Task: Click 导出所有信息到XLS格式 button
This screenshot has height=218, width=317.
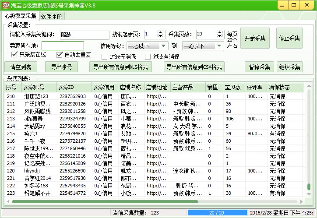Action: coord(120,67)
